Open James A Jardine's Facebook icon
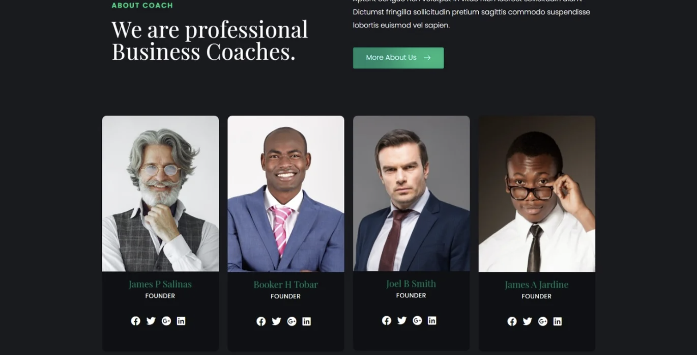 512,321
